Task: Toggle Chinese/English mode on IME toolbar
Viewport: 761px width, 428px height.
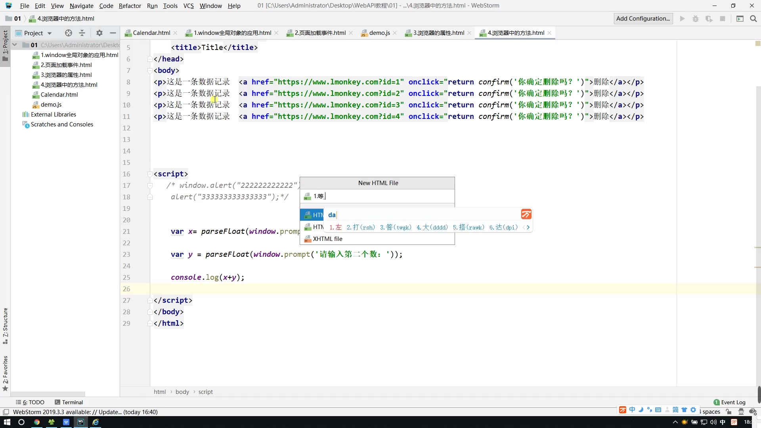Action: tap(632, 410)
